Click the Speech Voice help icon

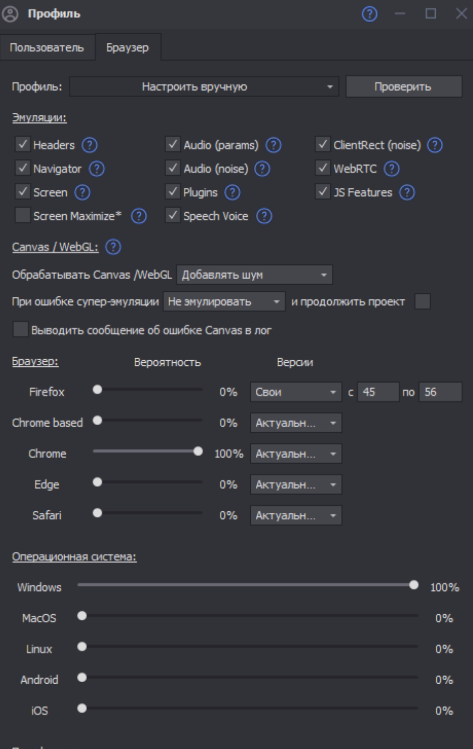pyautogui.click(x=264, y=216)
